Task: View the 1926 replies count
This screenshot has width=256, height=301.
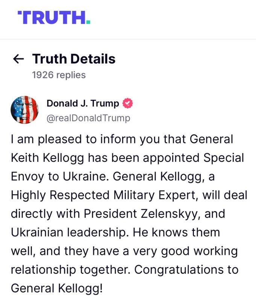Action: point(59,75)
